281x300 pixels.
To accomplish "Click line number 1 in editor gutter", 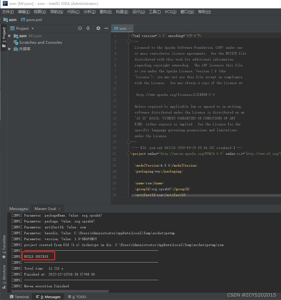I will 115,36.
